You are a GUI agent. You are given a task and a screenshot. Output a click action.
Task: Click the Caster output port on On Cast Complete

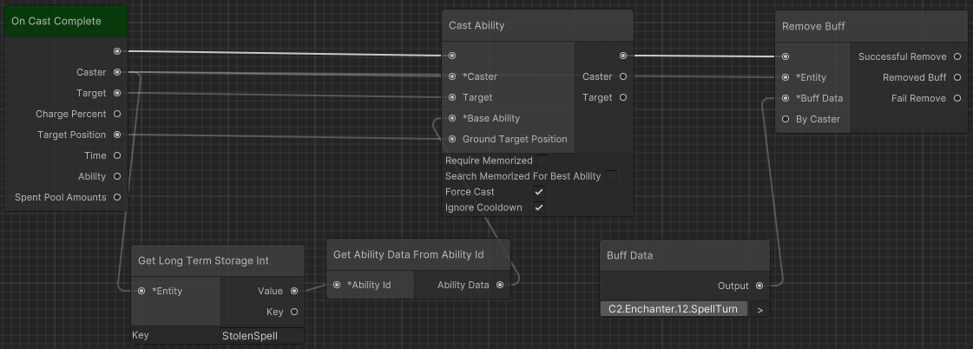pos(117,72)
